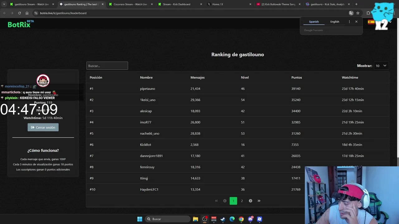Viewport: 399px width, 224px height.
Task: Sort by Mensajes column header
Action: click(198, 77)
